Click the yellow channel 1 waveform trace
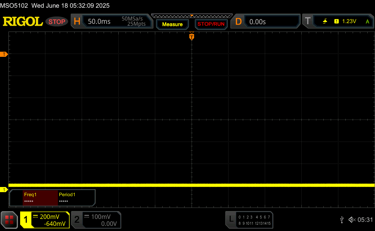This screenshot has width=375, height=231. 191,185
